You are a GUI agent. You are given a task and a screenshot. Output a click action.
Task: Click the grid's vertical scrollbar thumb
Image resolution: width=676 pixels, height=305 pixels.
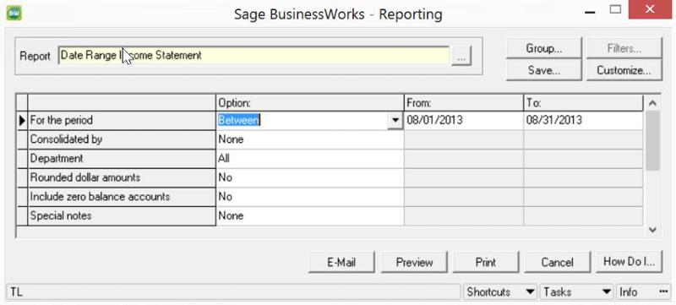point(652,140)
